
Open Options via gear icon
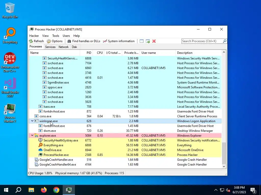(x=49, y=41)
